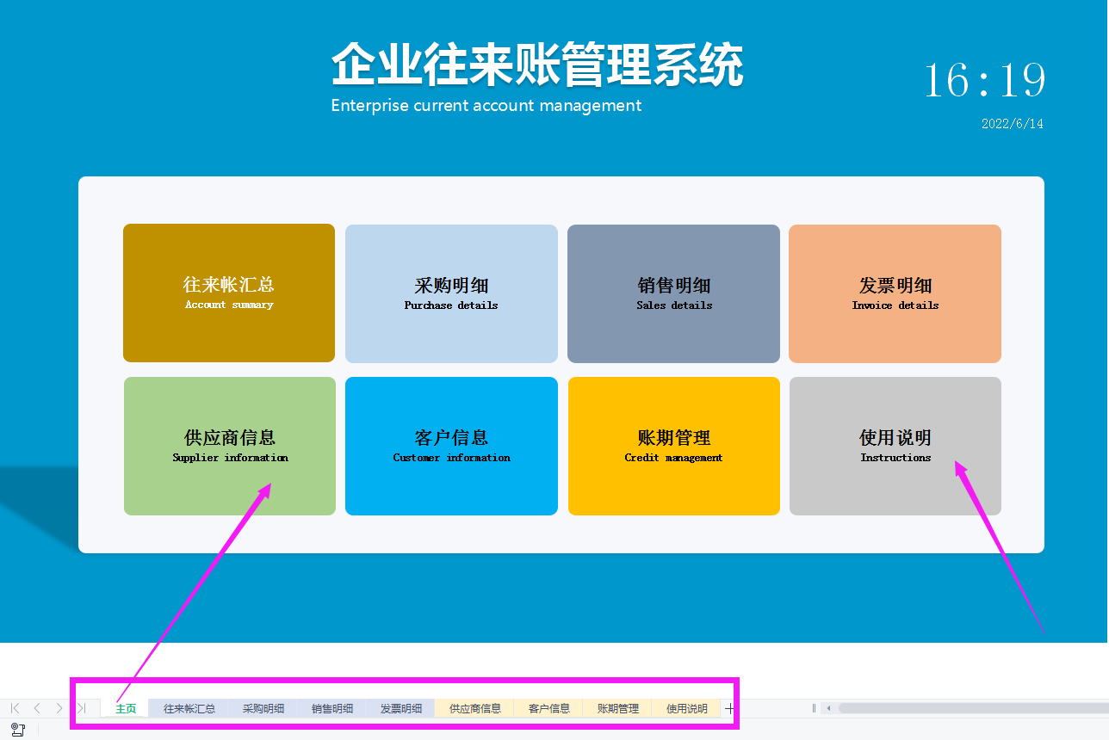
Task: Open the 采购明细 Purchase details tile
Action: 451,293
